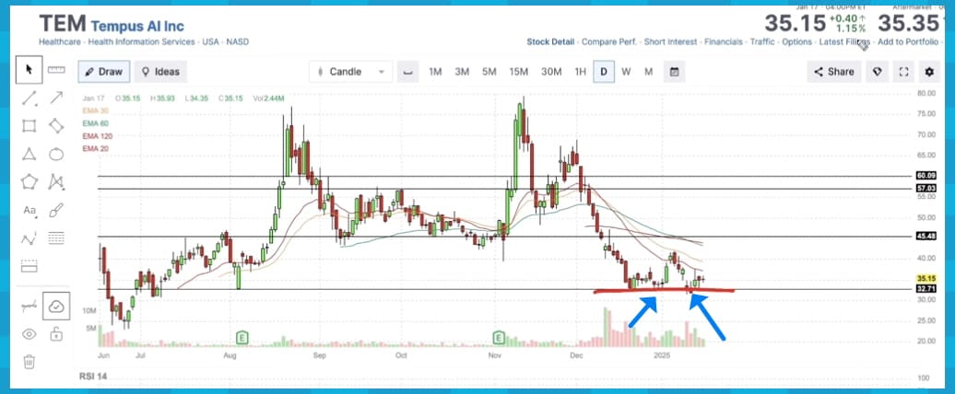Open the Options link

click(x=797, y=42)
